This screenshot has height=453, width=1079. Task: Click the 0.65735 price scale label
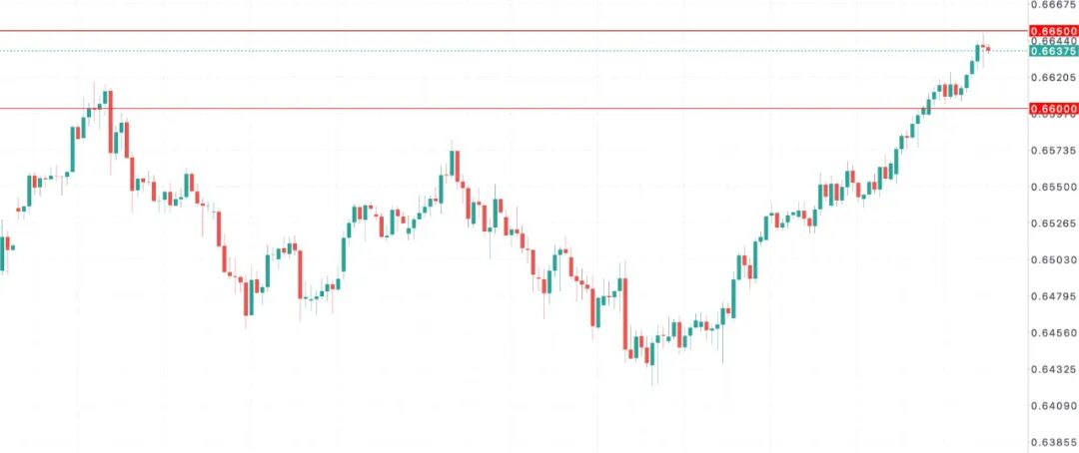[x=1053, y=151]
